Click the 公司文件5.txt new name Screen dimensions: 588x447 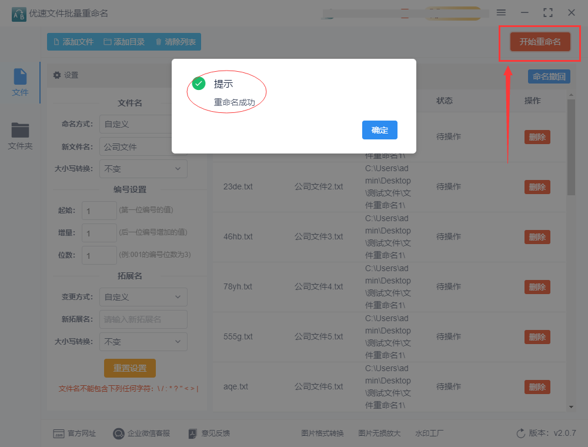[x=319, y=336]
